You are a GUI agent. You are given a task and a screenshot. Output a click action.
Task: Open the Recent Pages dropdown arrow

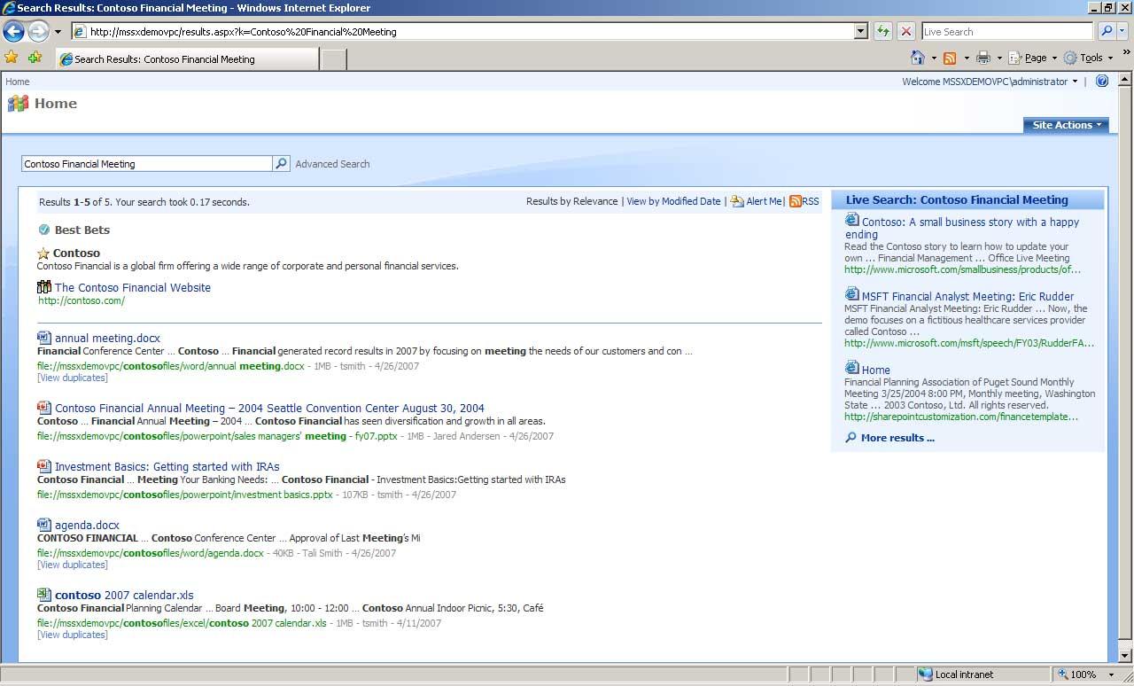pyautogui.click(x=58, y=32)
